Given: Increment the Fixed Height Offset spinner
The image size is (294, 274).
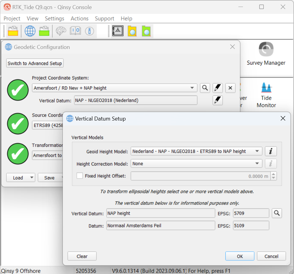Looking at the screenshot, I should coord(273,174).
